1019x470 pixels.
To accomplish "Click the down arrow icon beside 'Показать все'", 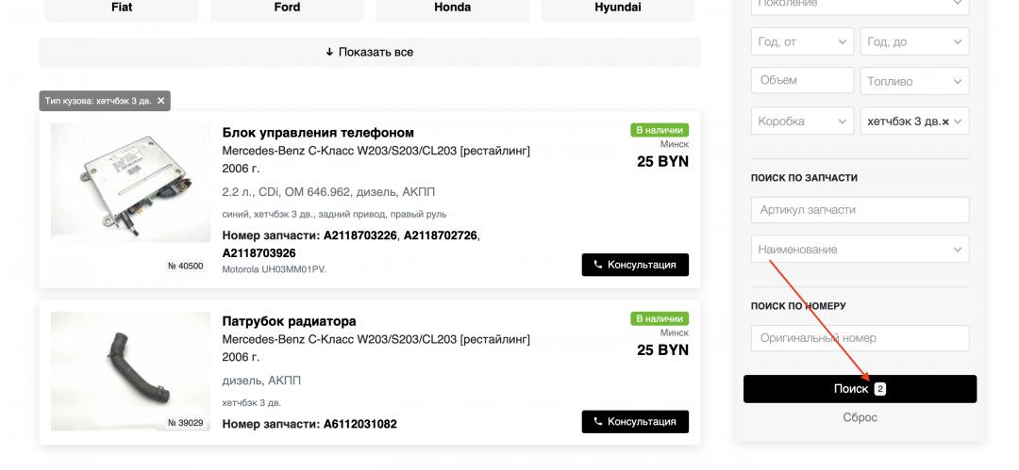I will point(329,52).
